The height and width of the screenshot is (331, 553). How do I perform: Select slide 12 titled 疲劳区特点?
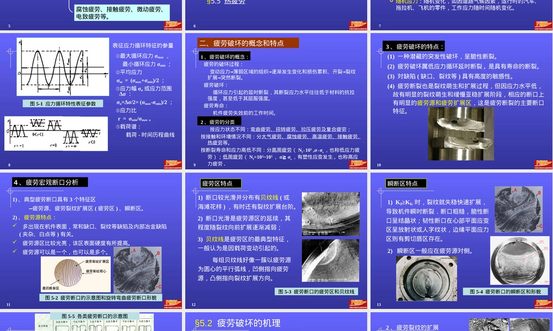(276, 241)
